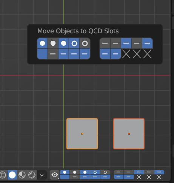Pick blue dashed slot 15 in popup

[85, 54]
